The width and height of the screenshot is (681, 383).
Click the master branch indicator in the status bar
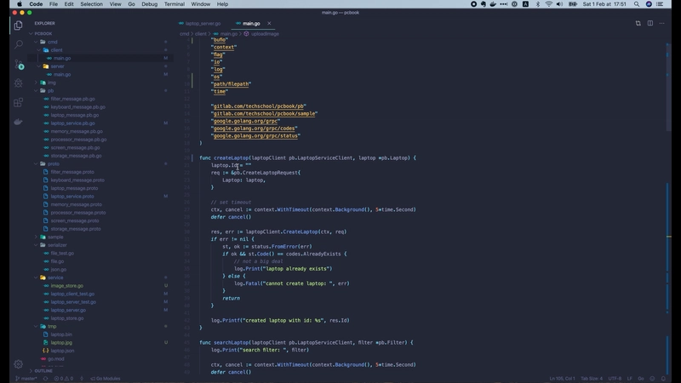(26, 379)
